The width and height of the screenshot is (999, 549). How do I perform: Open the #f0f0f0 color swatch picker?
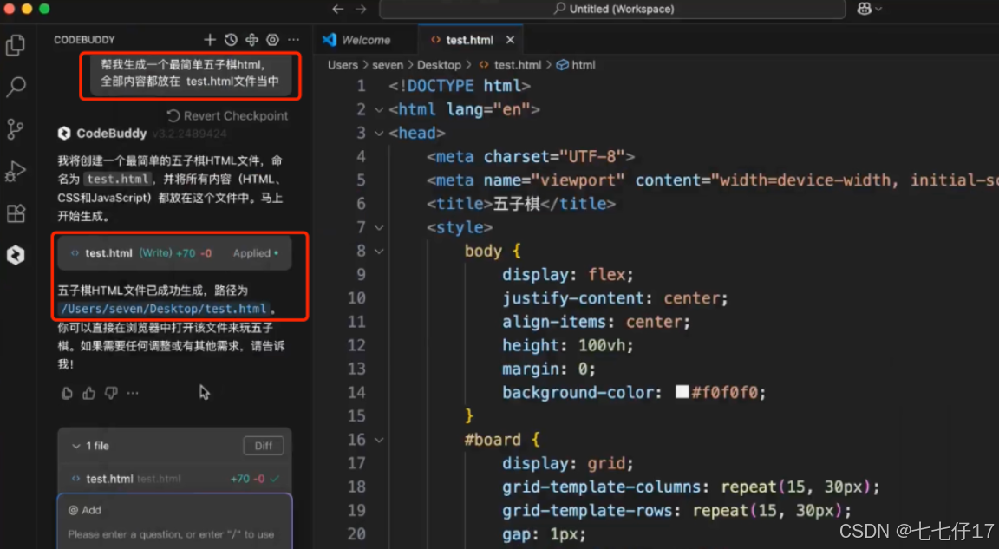click(x=682, y=392)
